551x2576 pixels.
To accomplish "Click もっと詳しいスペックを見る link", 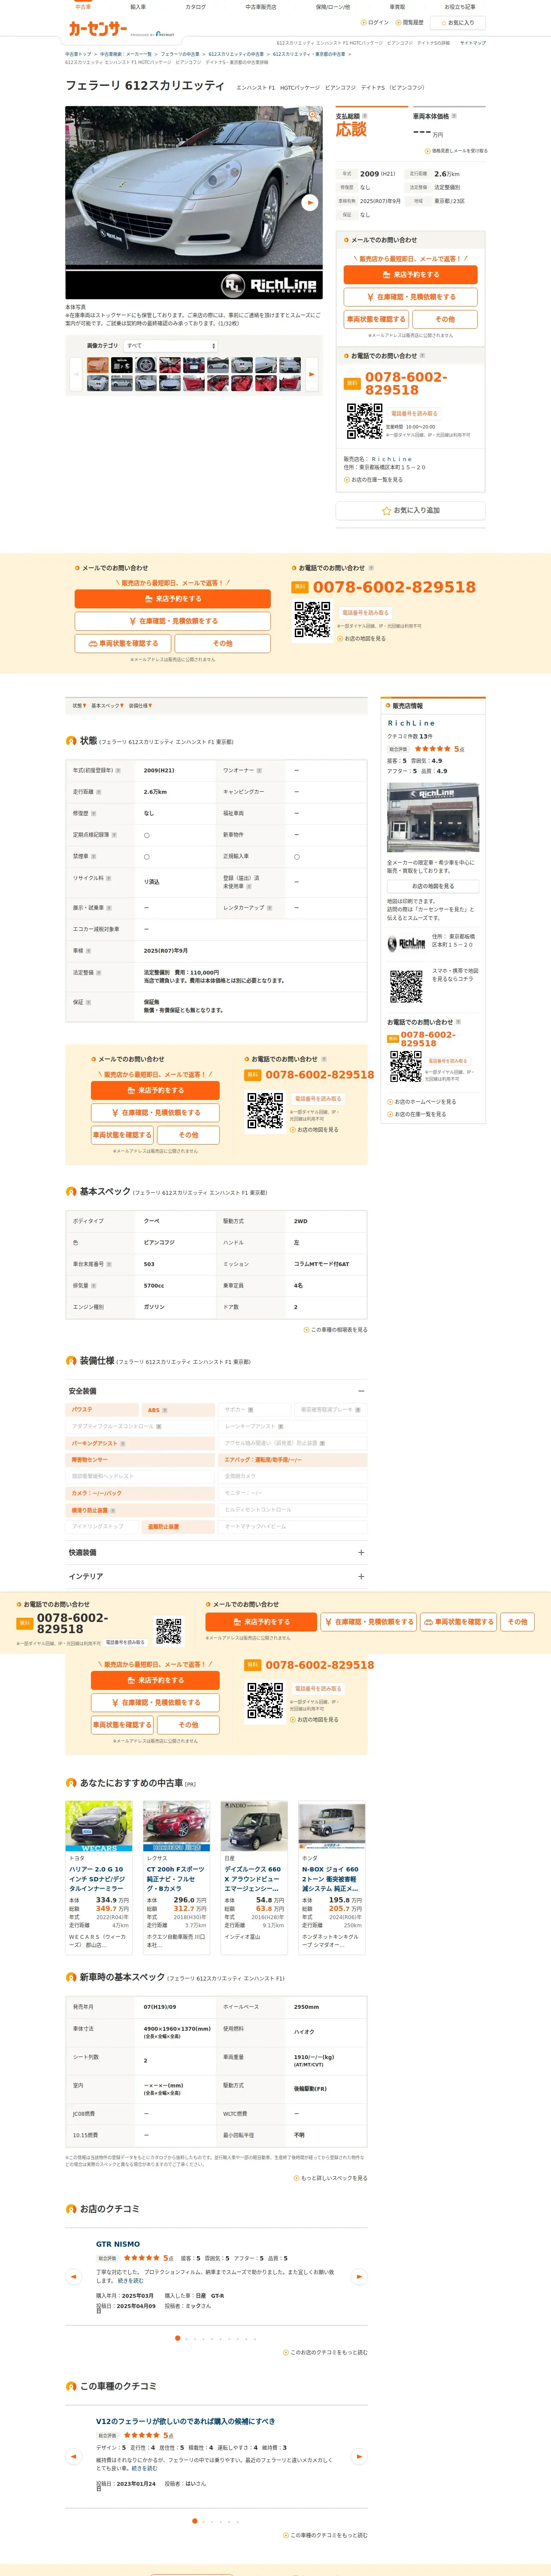I will (331, 2178).
